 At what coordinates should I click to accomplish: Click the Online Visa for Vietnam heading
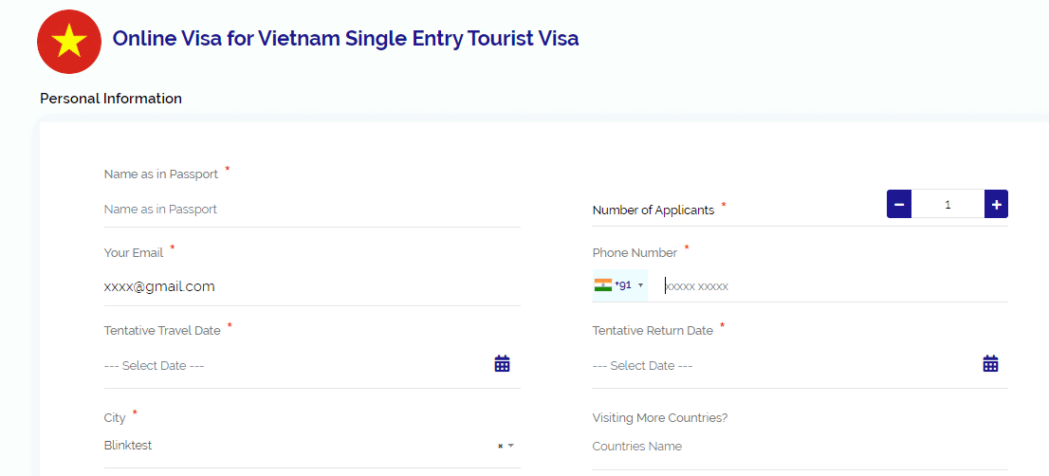[x=345, y=39]
